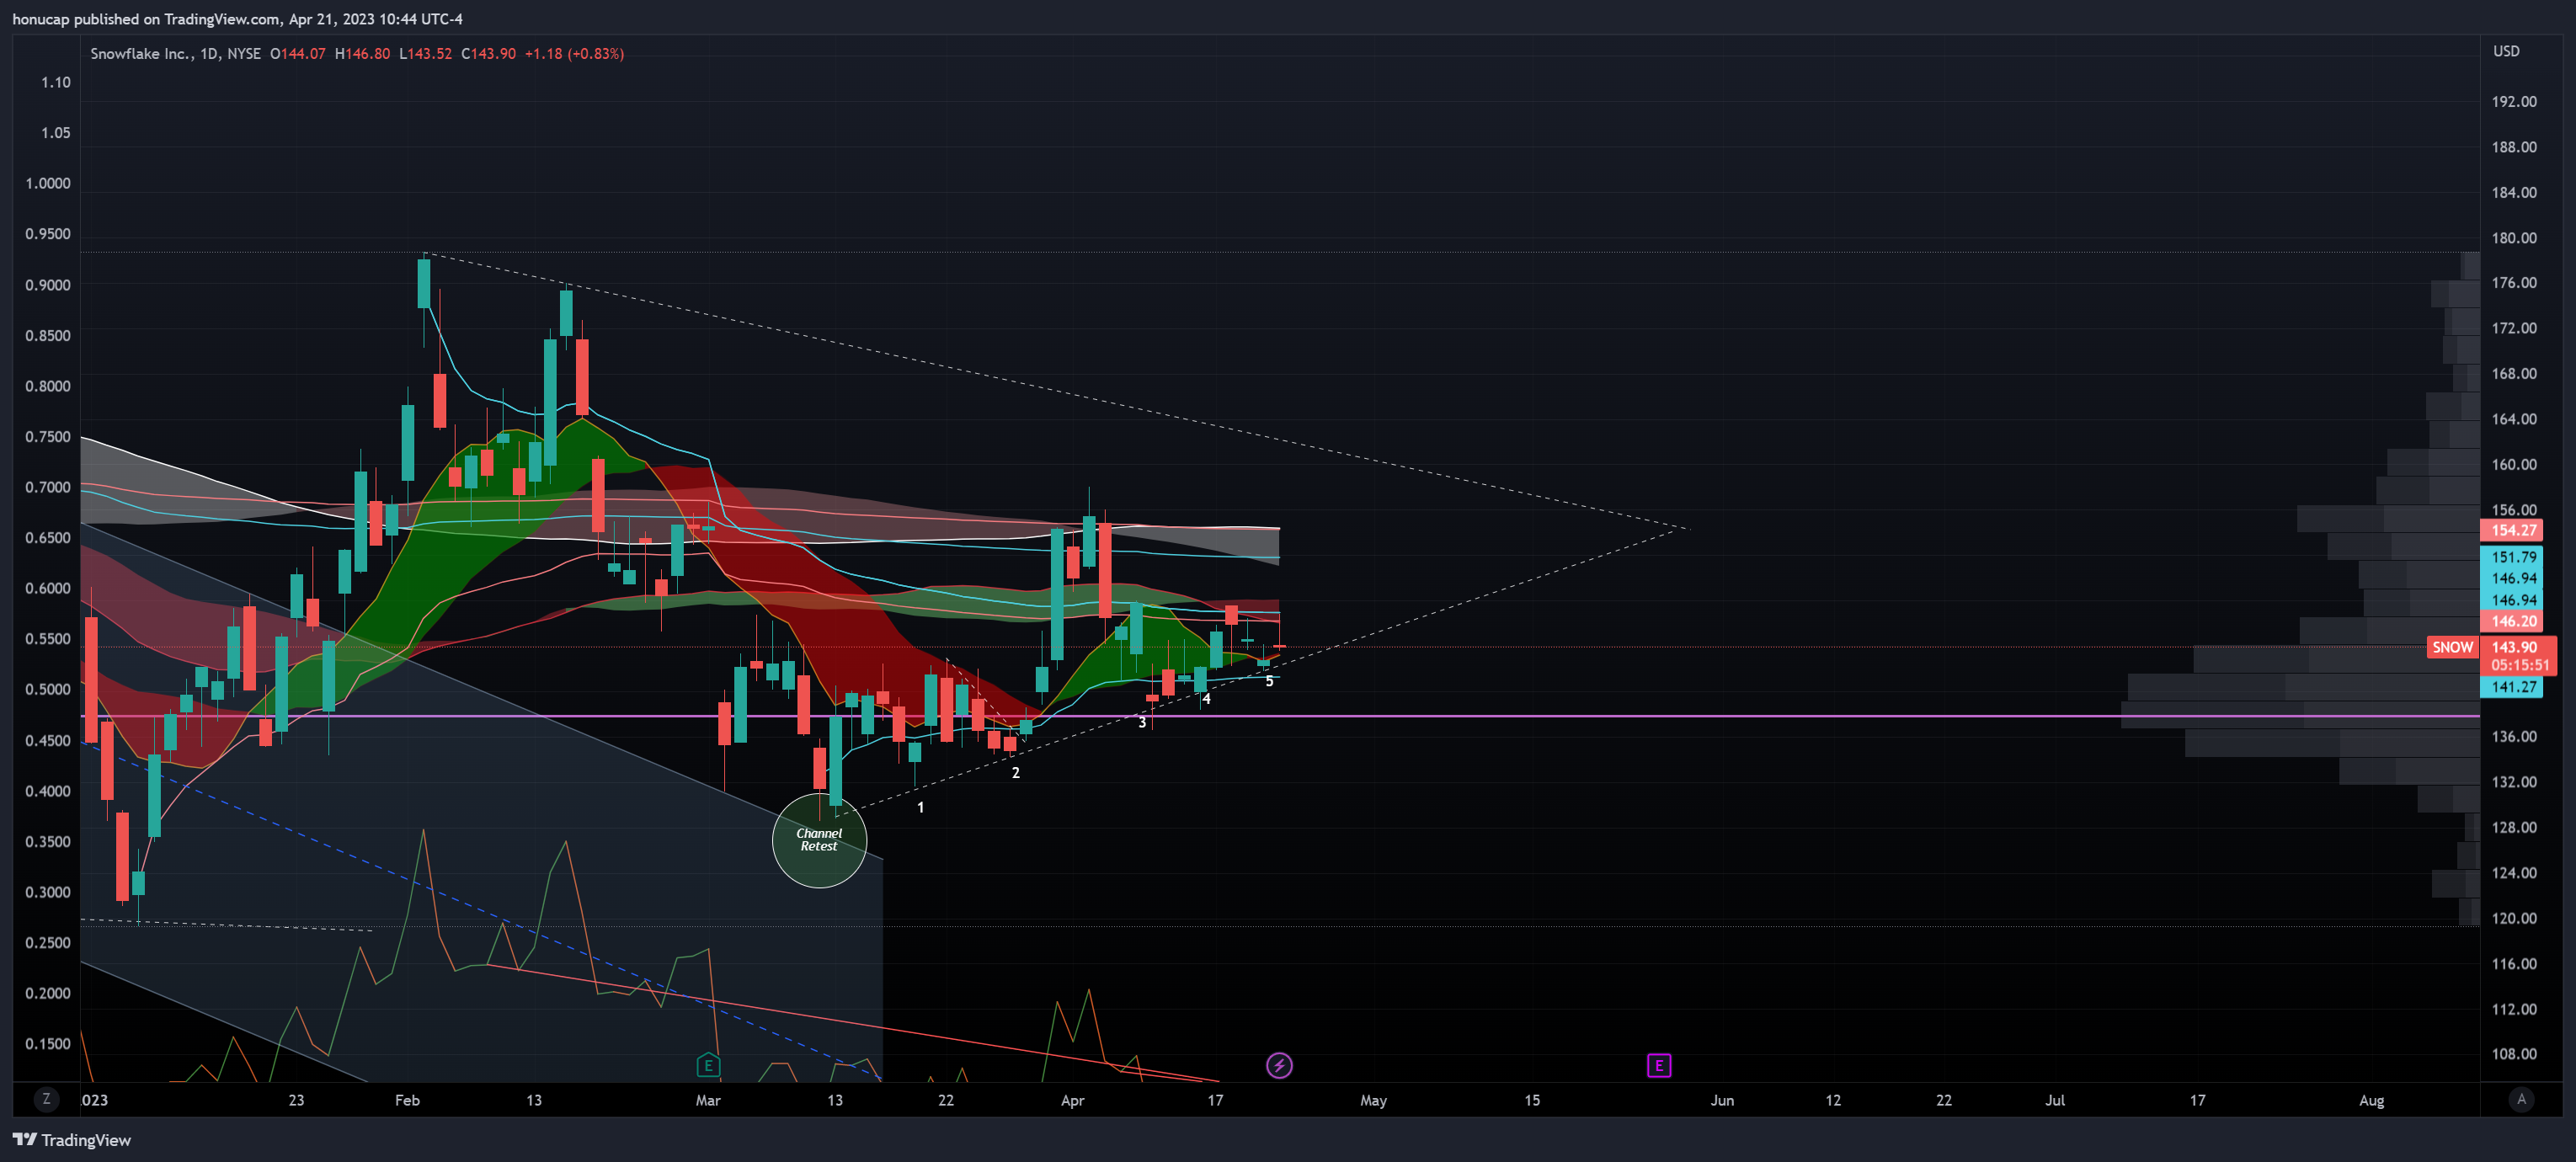Viewport: 2576px width, 1162px height.
Task: Click the Jun date label on time axis
Action: (1722, 1100)
